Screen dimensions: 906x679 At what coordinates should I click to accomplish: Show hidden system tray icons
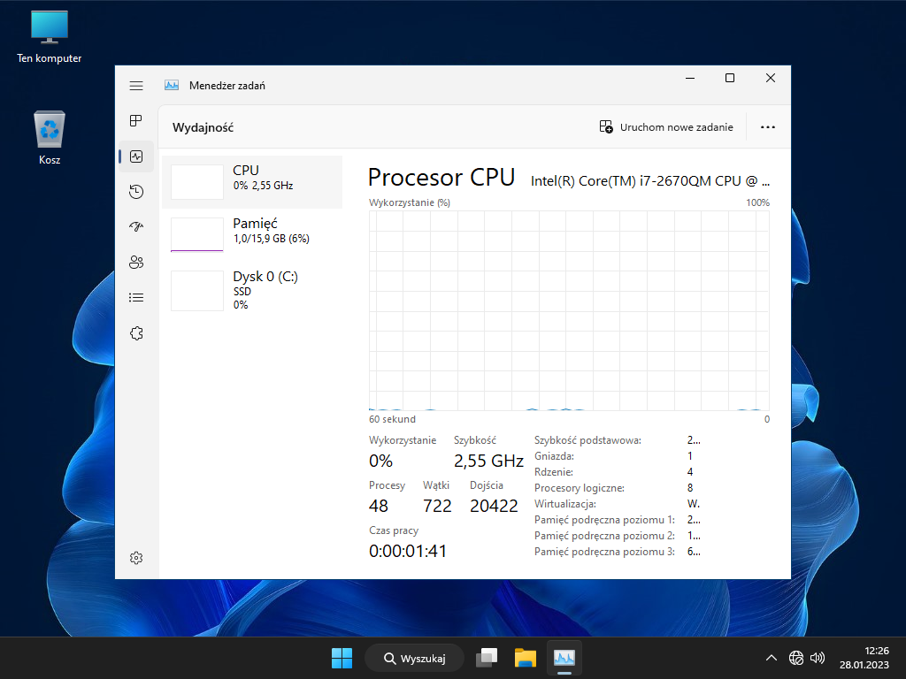pos(771,658)
